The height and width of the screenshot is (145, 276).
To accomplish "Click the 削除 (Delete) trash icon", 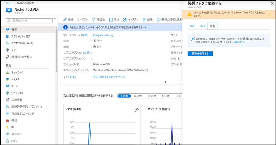I will [144, 19].
